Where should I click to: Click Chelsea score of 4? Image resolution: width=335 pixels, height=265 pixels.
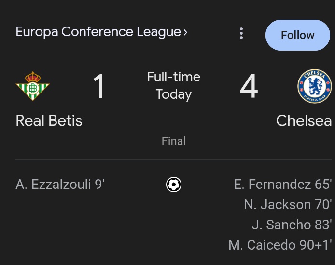tap(249, 86)
